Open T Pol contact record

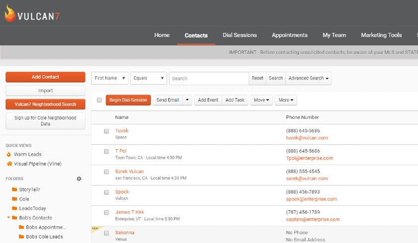(x=121, y=151)
